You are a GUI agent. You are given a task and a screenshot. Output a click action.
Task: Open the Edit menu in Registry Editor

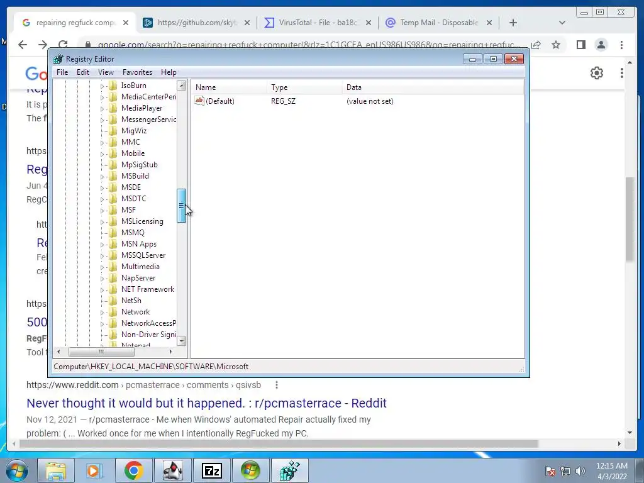[83, 72]
